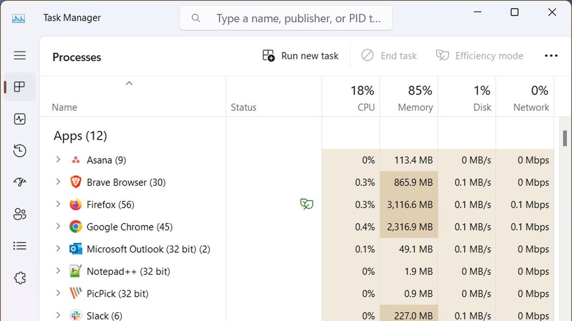Click the Run new task button
This screenshot has height=321, width=572.
300,56
